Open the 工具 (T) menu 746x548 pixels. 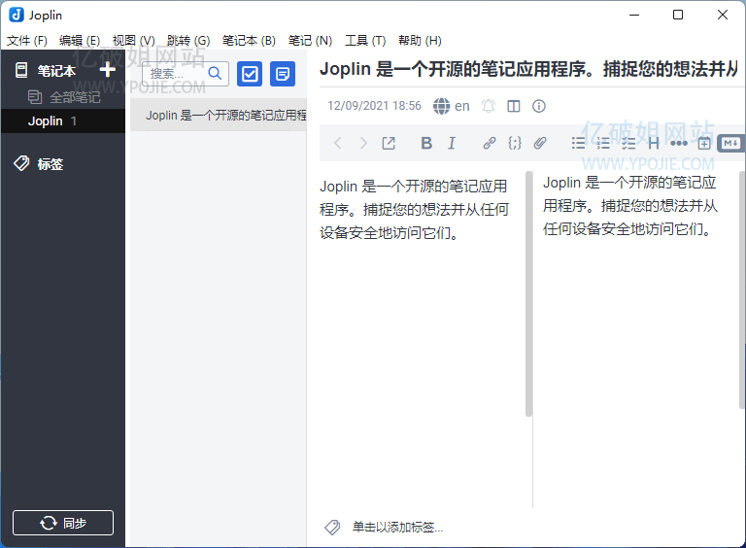click(x=365, y=41)
